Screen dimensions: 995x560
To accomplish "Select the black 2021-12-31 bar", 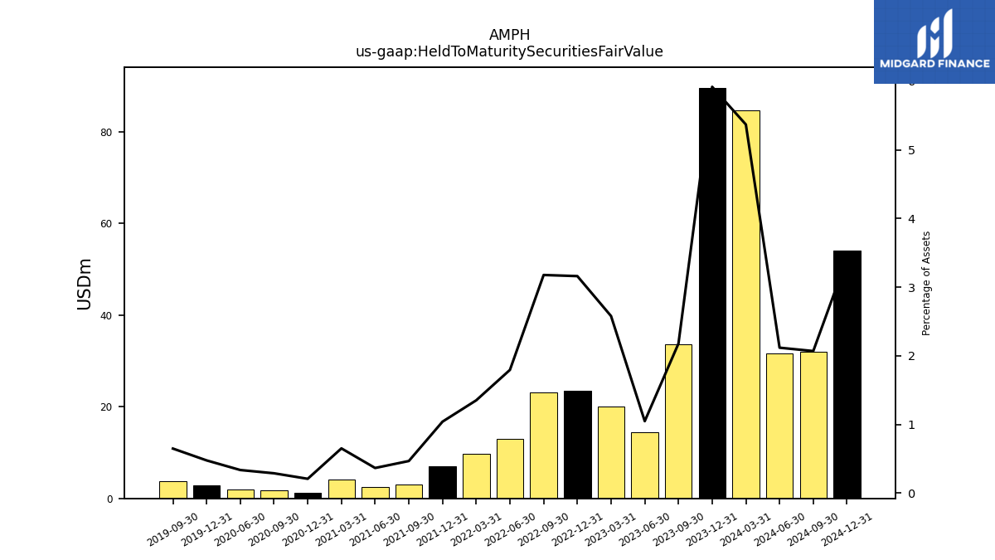I will click(x=443, y=482).
